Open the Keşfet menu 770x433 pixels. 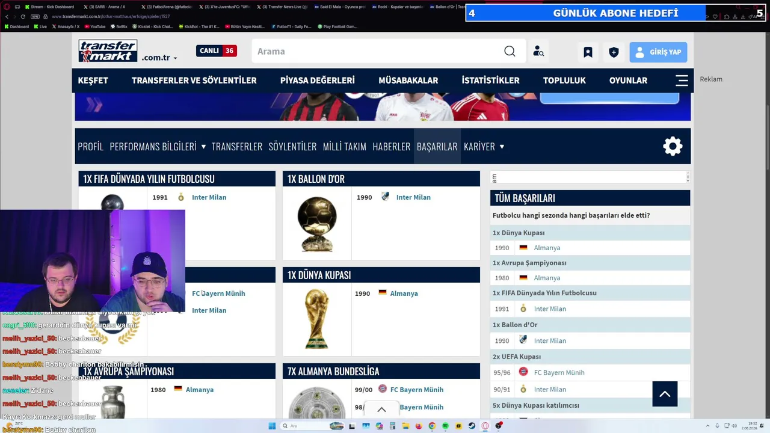93,81
